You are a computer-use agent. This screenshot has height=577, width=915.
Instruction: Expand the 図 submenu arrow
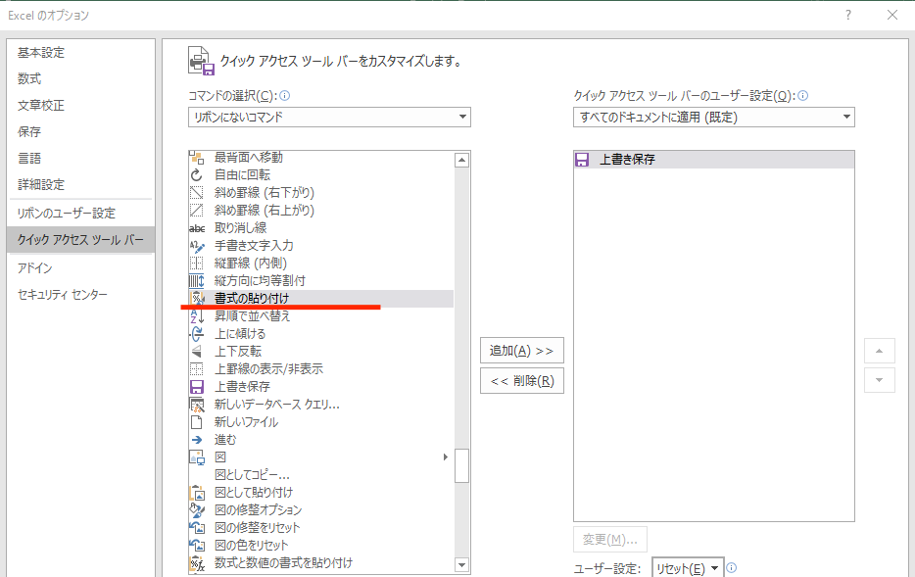[445, 457]
